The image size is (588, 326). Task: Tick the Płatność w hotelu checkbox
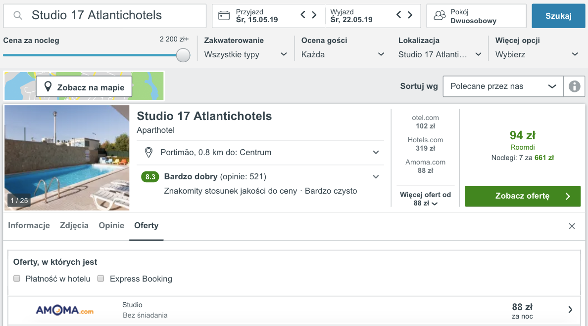point(16,279)
